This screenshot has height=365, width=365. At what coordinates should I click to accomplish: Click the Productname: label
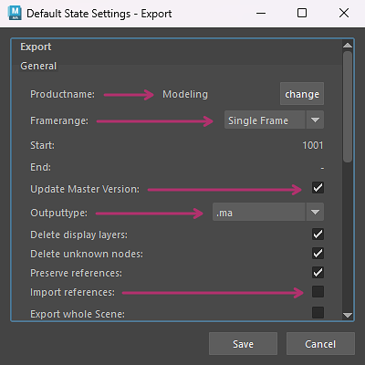62,94
